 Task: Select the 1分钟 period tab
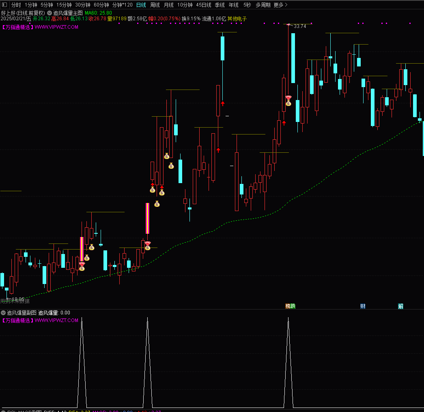point(31,5)
